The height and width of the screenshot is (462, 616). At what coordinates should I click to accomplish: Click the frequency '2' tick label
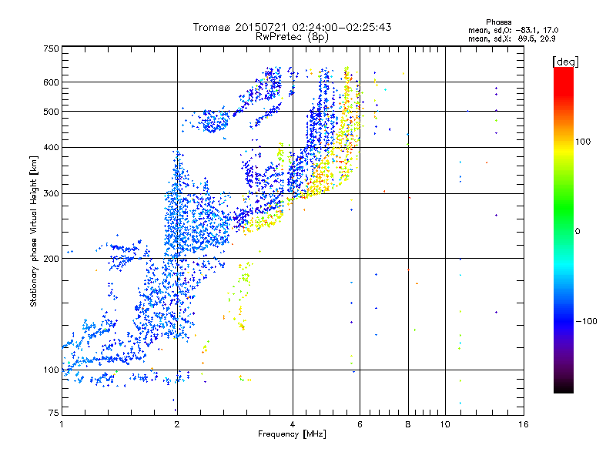[177, 424]
